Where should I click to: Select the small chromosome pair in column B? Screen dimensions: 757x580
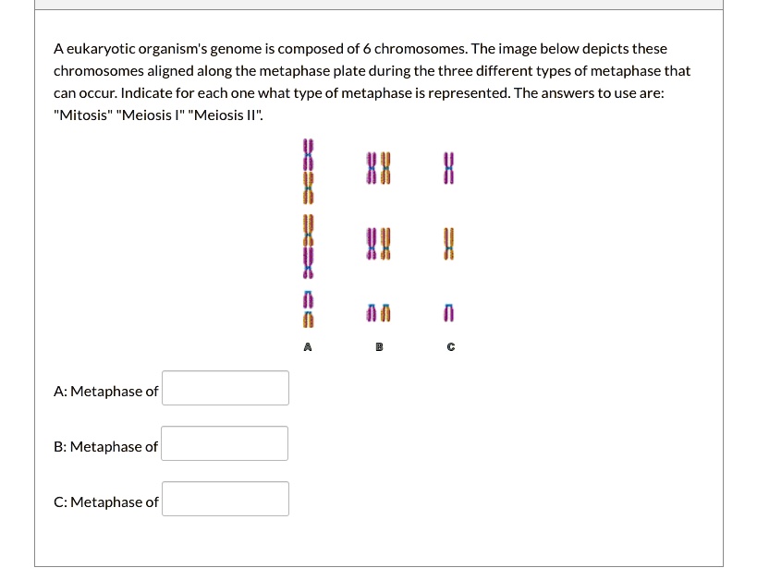[x=378, y=311]
